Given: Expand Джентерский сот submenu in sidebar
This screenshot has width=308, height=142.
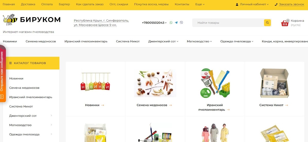Looking at the screenshot, I should click(51, 116).
